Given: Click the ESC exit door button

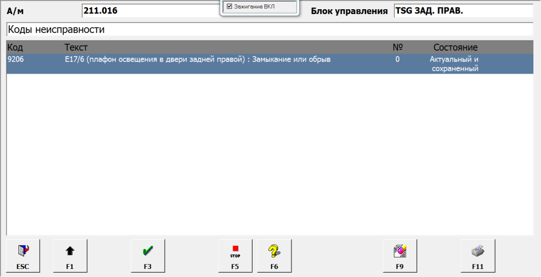Looking at the screenshot, I should point(23,255).
